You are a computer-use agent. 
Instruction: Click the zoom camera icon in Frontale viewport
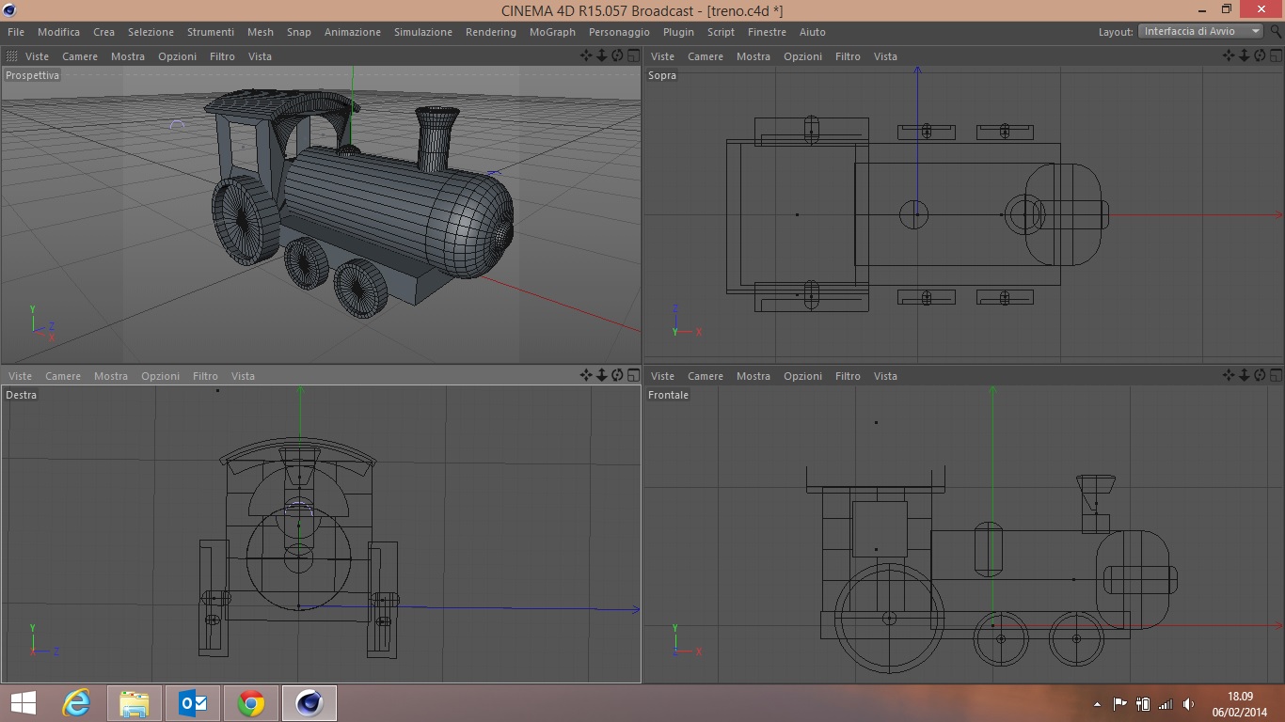pos(1244,376)
